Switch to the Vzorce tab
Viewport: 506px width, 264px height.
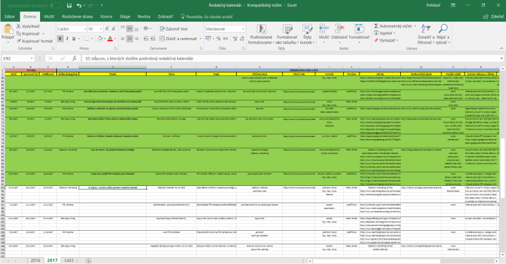106,16
